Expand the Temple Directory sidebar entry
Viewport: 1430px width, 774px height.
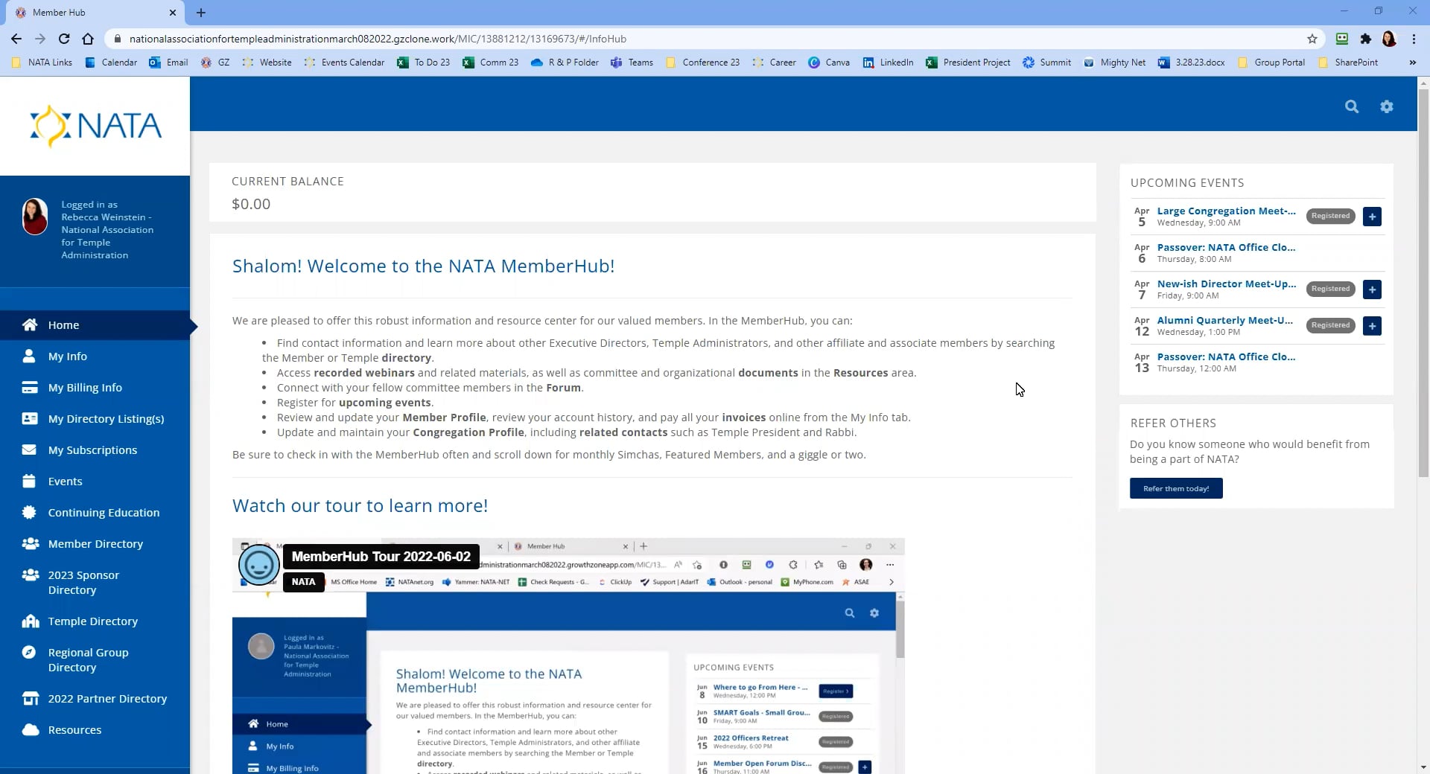tap(92, 621)
